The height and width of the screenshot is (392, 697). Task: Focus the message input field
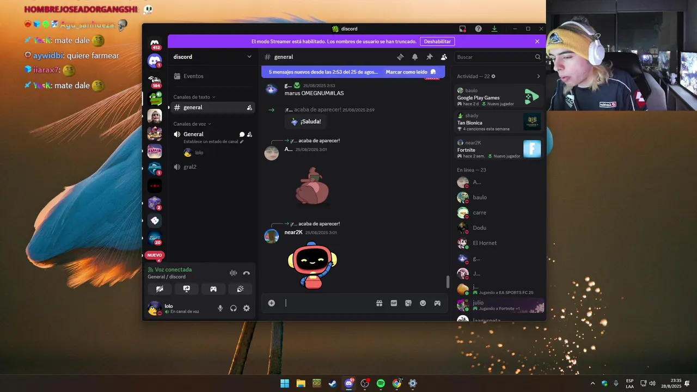(x=329, y=303)
